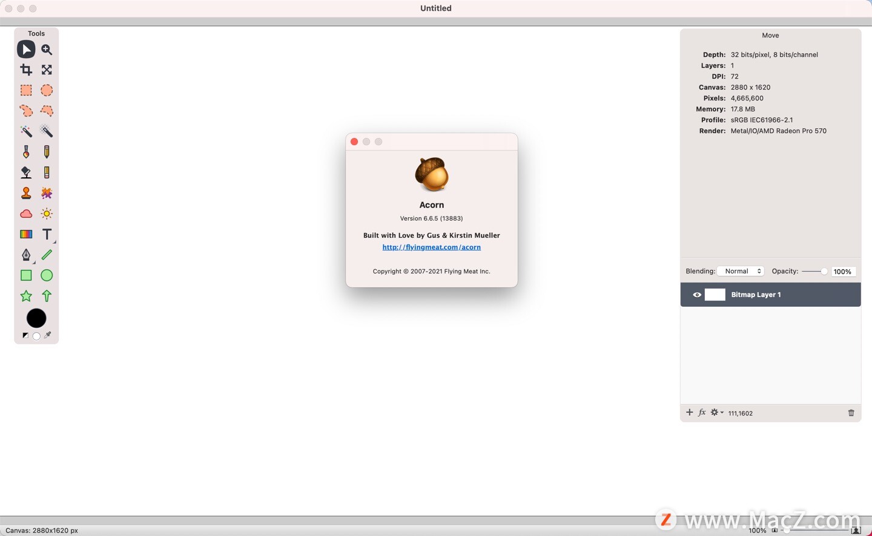Image resolution: width=872 pixels, height=536 pixels.
Task: Select the Pen tool
Action: coord(26,255)
